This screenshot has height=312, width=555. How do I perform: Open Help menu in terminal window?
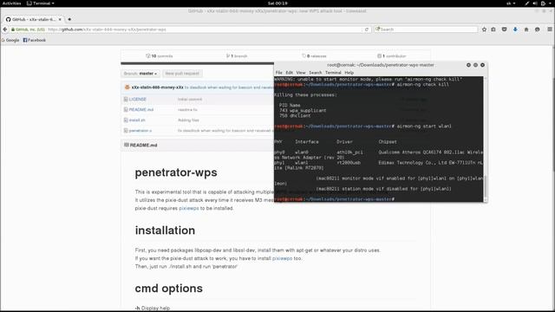[349, 73]
